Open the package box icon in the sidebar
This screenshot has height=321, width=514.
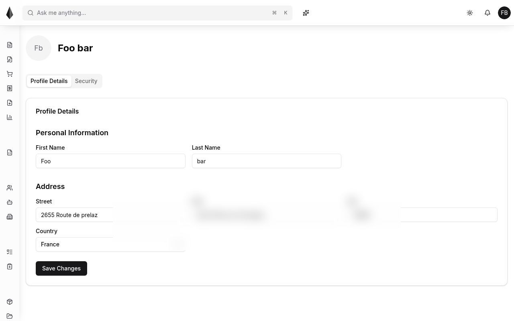(x=10, y=302)
